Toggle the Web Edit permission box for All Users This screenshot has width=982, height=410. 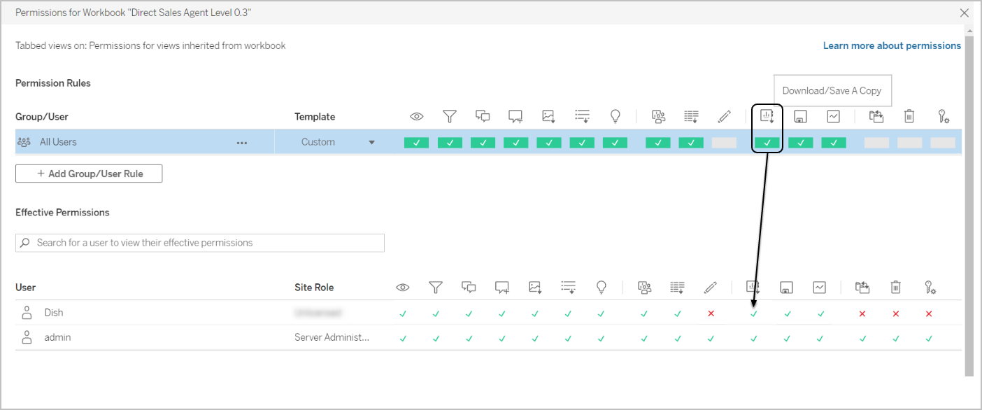pyautogui.click(x=724, y=143)
